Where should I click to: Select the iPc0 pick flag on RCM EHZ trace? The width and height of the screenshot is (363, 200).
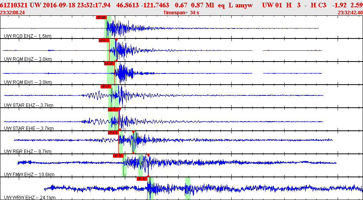104,40
